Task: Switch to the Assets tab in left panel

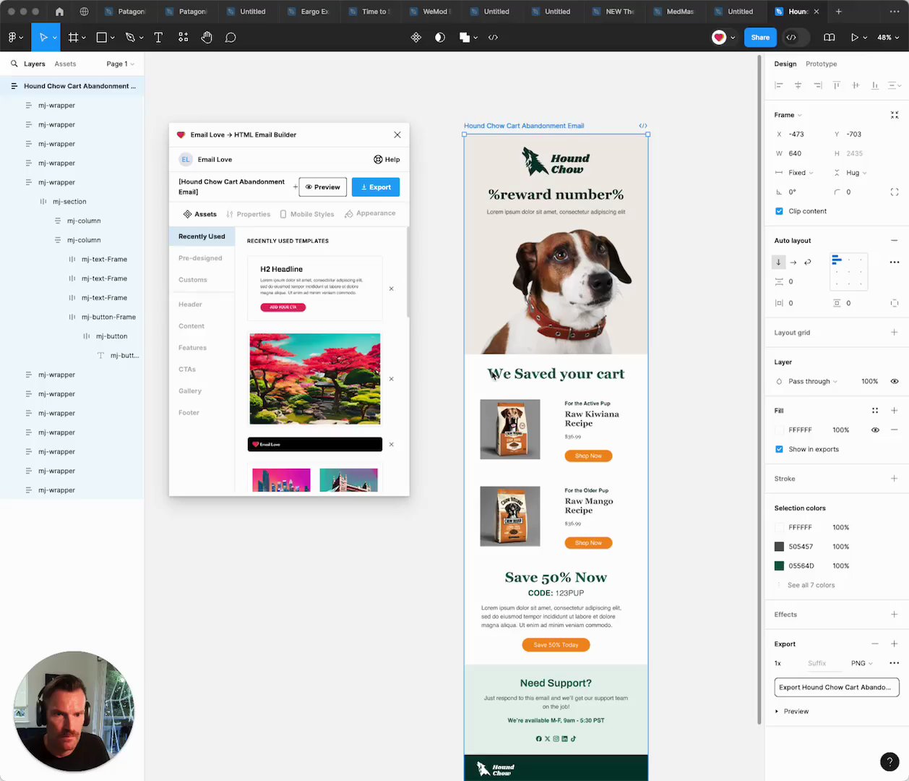Action: coord(65,64)
